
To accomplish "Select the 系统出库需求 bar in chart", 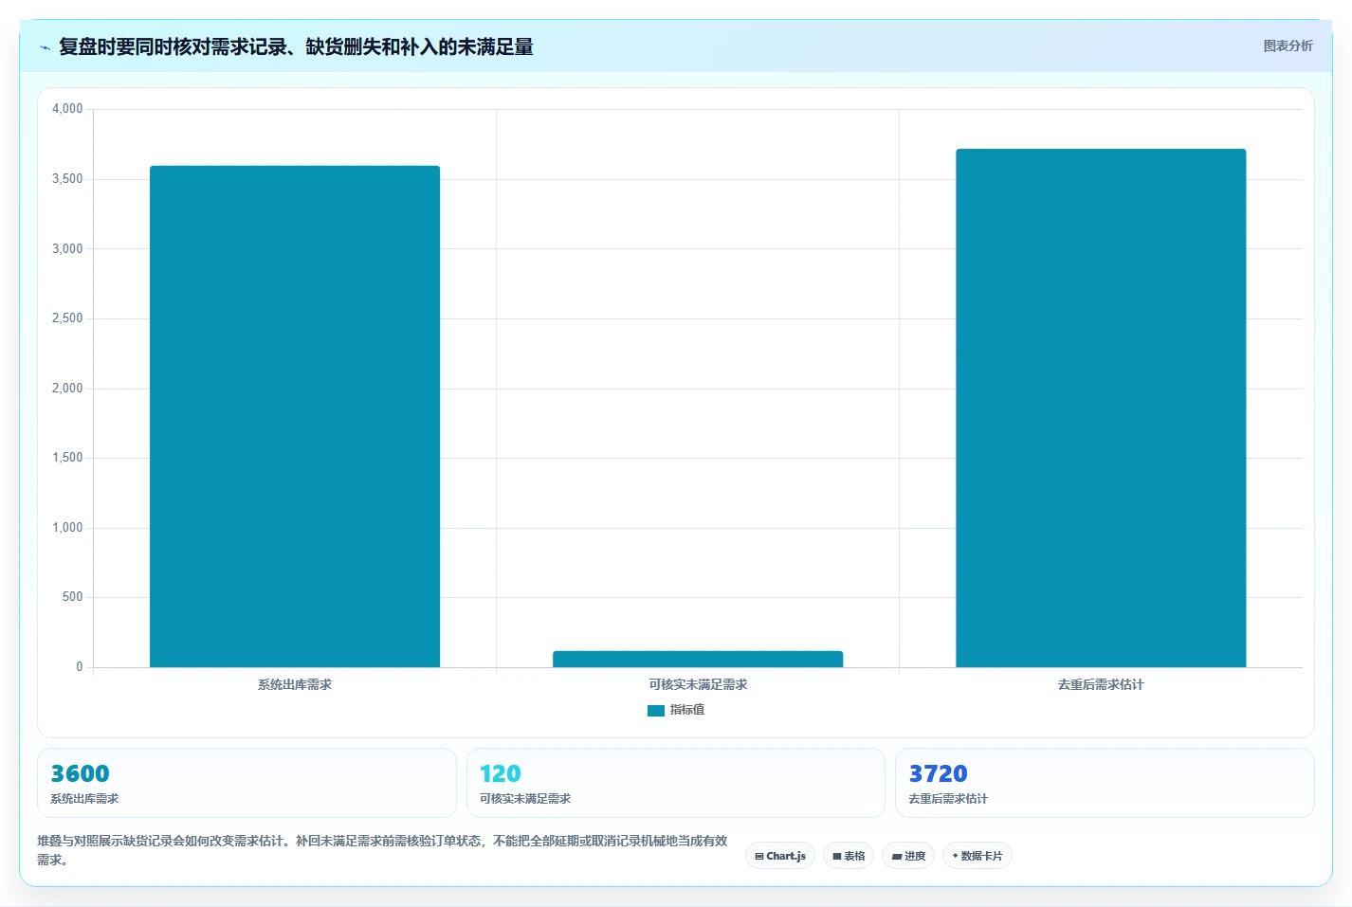I will (295, 416).
